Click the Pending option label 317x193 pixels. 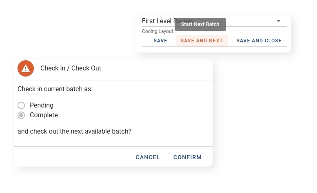(42, 105)
